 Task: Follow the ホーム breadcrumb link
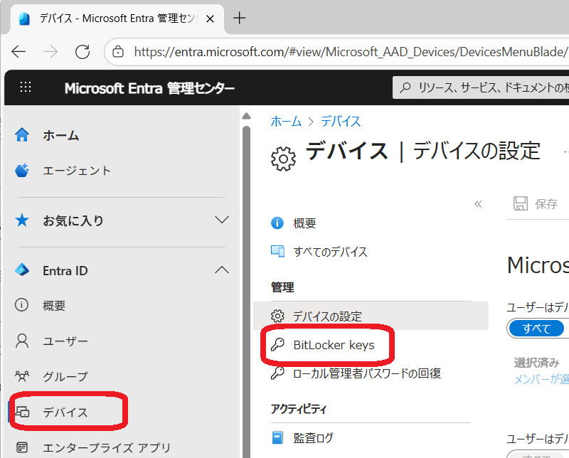[x=286, y=121]
